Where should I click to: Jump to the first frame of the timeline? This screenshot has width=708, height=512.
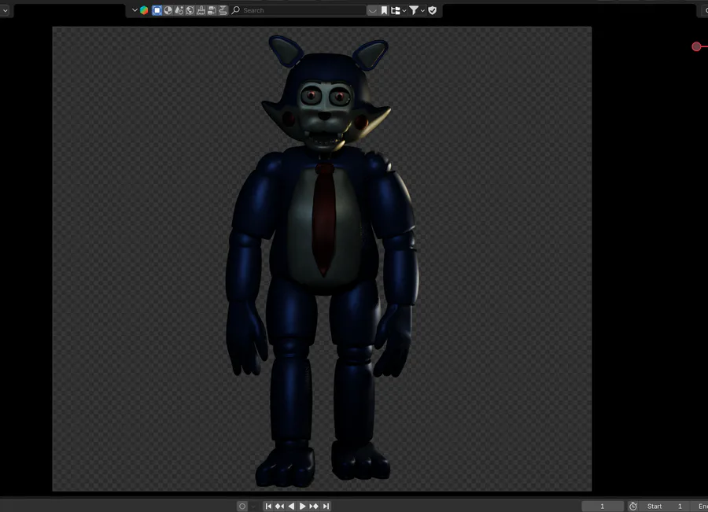(x=268, y=506)
